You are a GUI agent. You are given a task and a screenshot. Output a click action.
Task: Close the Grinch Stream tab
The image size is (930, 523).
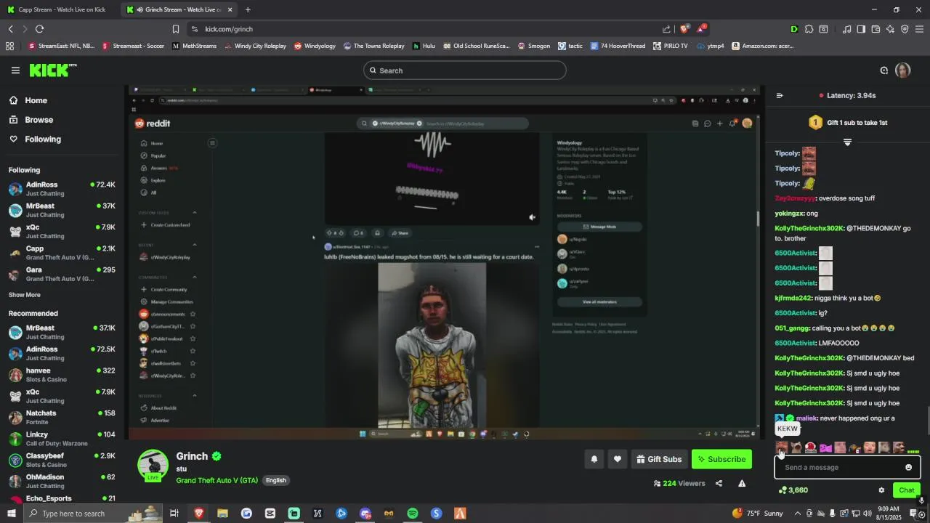pos(230,9)
